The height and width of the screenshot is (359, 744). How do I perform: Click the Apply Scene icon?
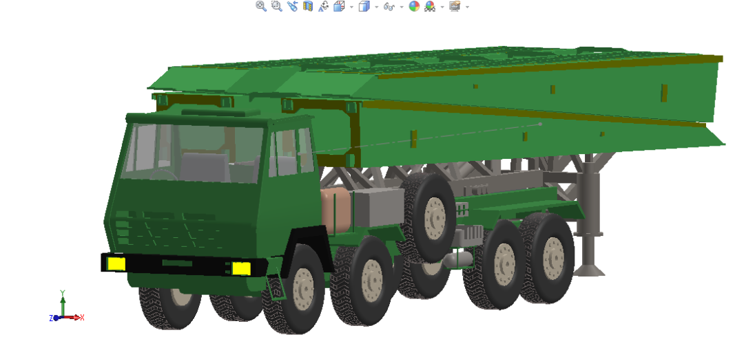pos(430,6)
